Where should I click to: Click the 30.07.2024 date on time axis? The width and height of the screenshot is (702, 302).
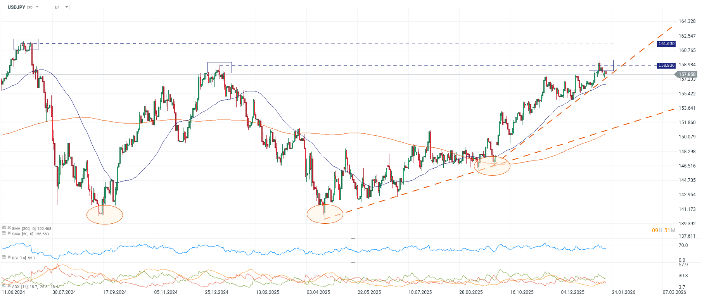(x=64, y=292)
